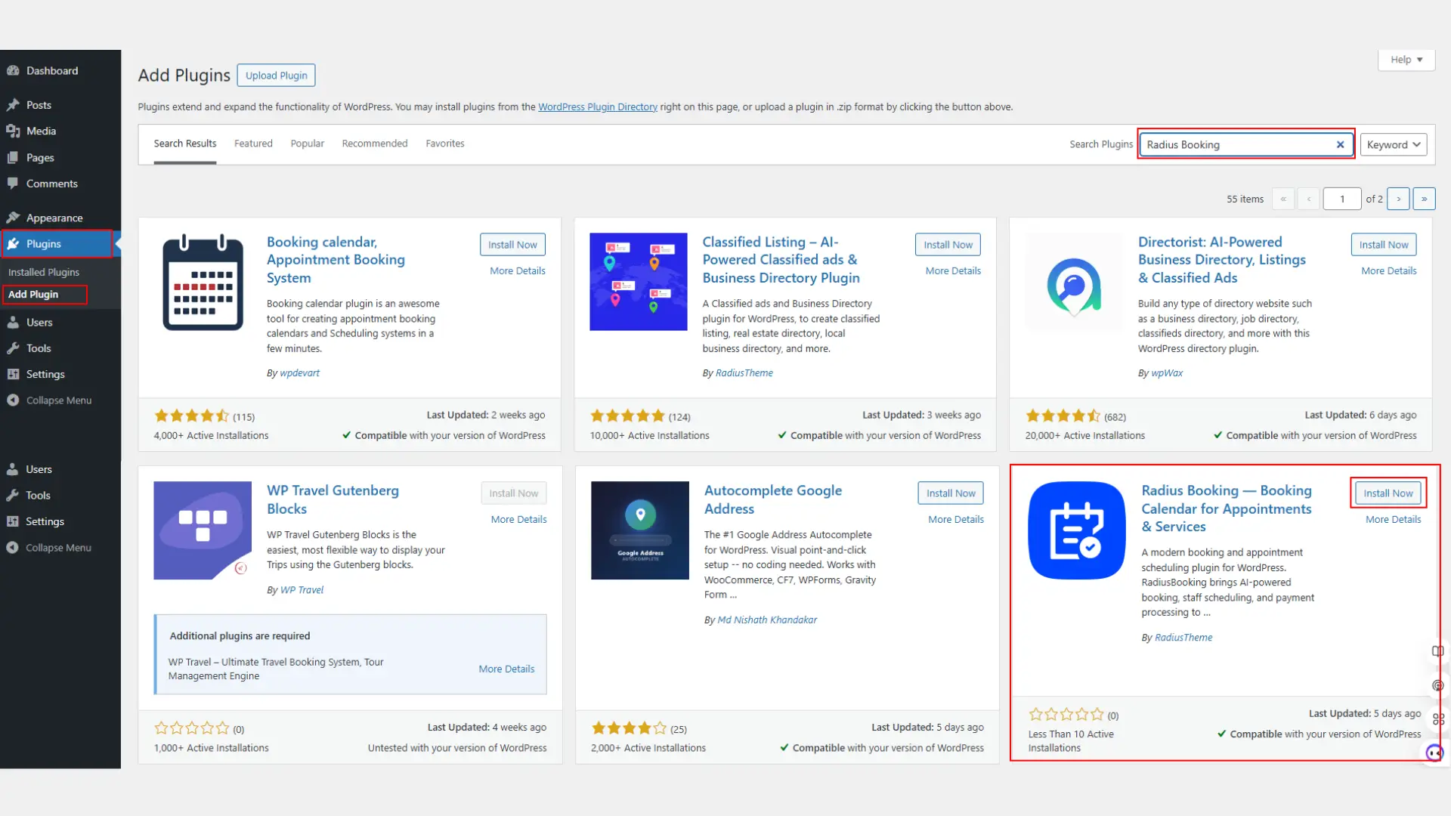Open author wpWax link

[x=1168, y=373]
